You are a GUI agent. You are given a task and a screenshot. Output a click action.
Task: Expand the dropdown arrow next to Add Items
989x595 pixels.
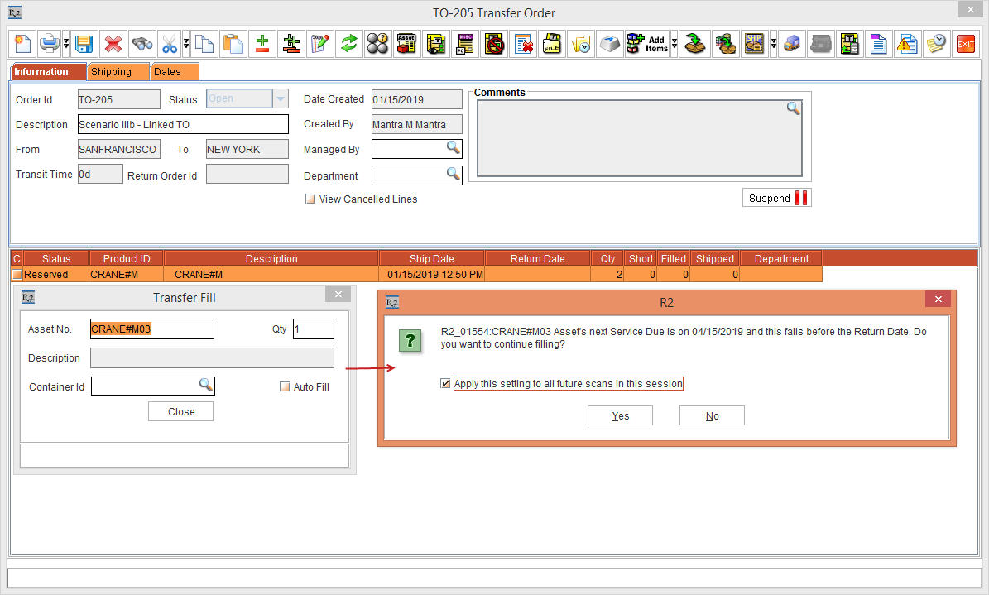tap(675, 44)
